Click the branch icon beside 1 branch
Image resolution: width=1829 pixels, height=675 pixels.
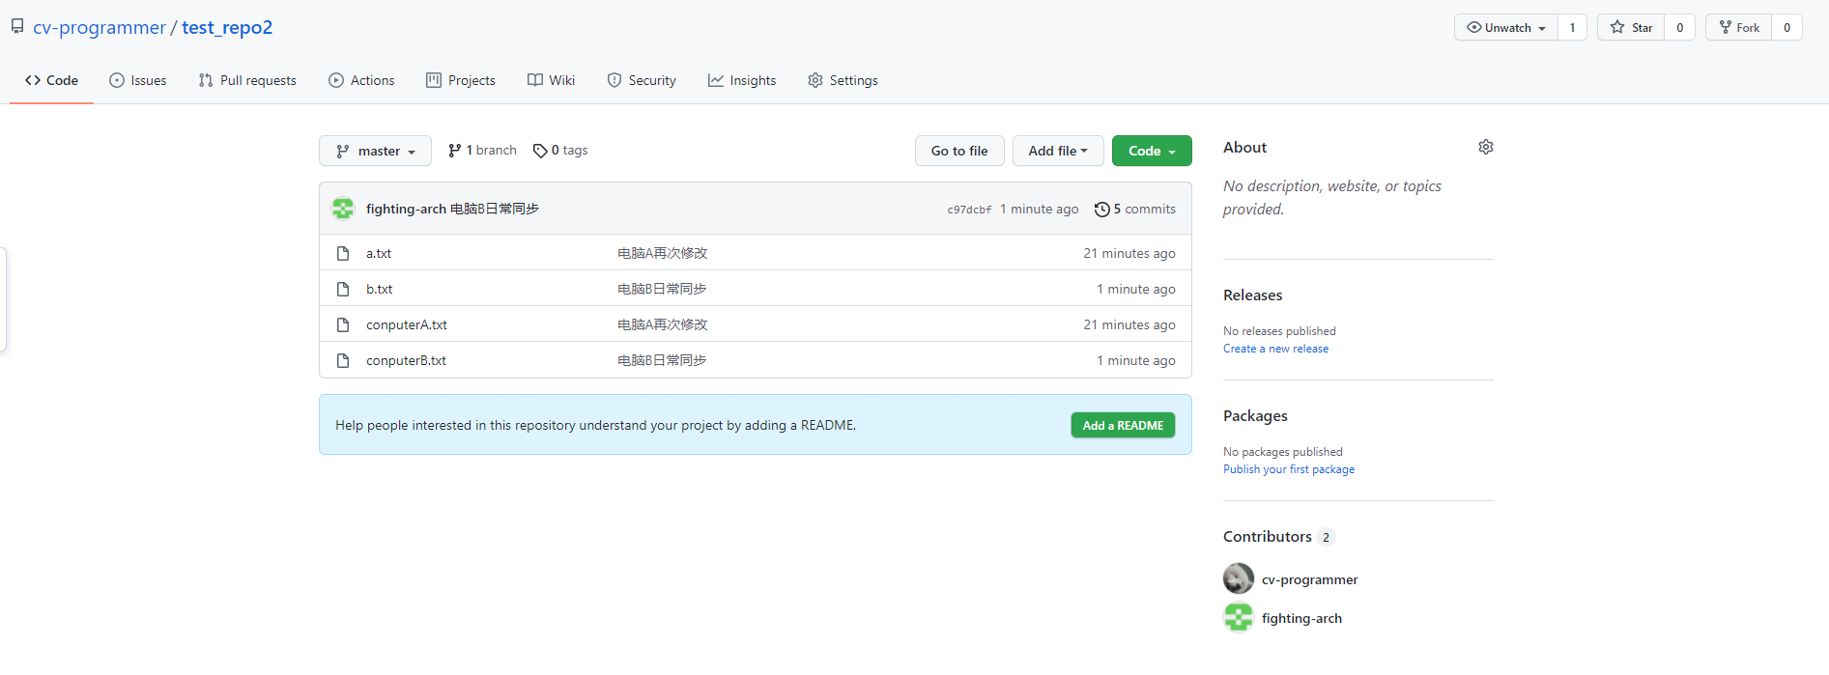(x=454, y=151)
